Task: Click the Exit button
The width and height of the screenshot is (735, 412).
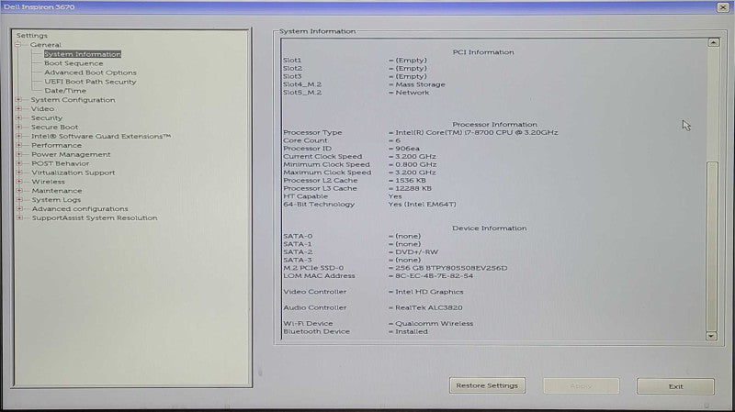Action: pos(675,386)
